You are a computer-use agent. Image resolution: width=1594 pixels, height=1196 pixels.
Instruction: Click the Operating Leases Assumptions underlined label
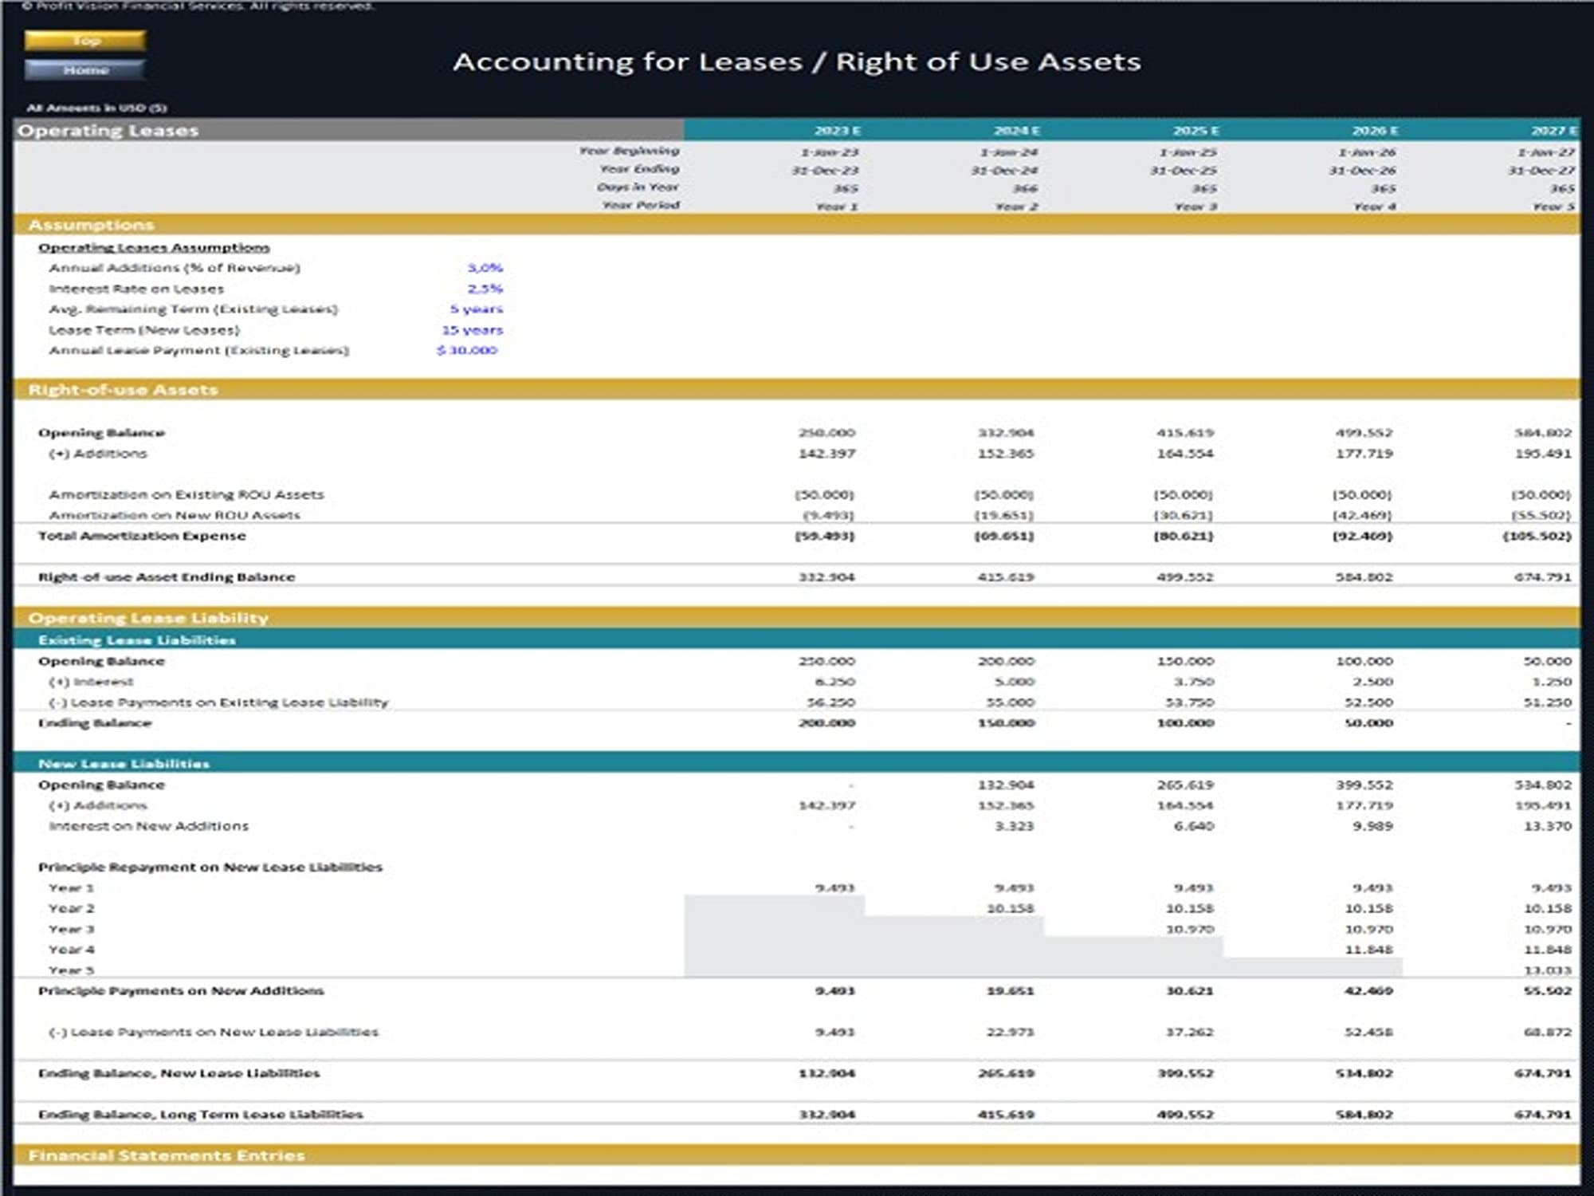point(154,247)
